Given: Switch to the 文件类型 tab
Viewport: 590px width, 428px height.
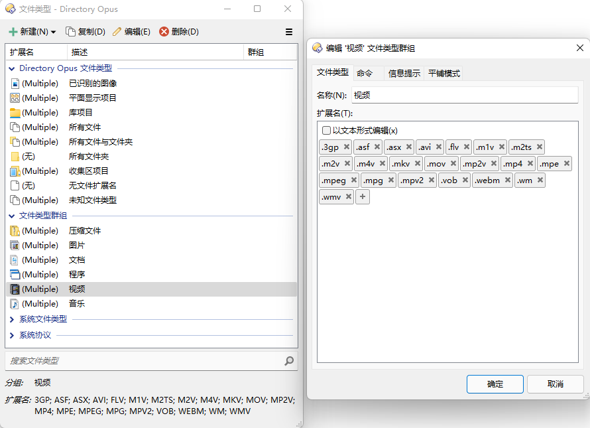Looking at the screenshot, I should click(333, 73).
